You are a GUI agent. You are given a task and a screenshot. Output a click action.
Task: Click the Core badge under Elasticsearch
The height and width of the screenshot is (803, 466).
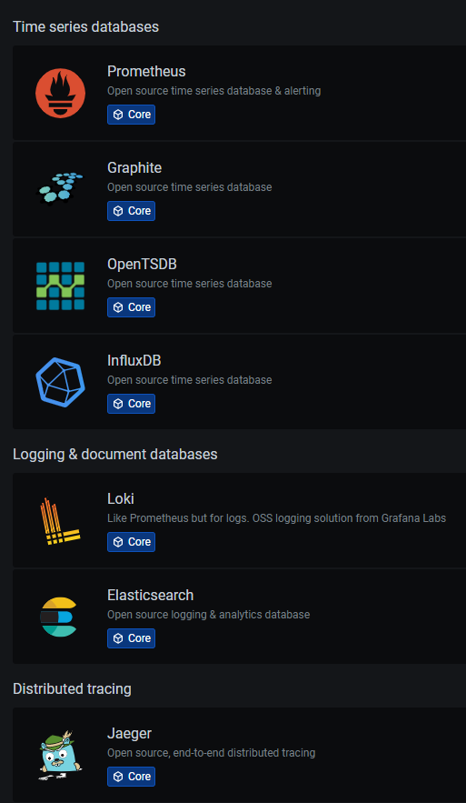[x=131, y=638]
